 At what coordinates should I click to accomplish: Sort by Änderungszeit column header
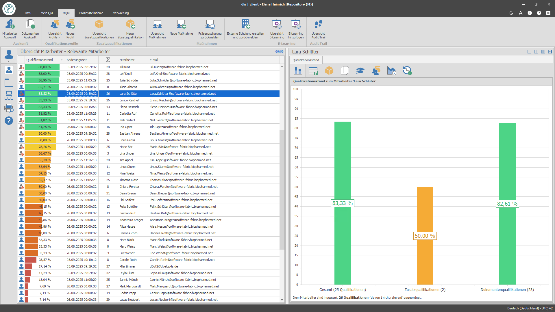[77, 60]
